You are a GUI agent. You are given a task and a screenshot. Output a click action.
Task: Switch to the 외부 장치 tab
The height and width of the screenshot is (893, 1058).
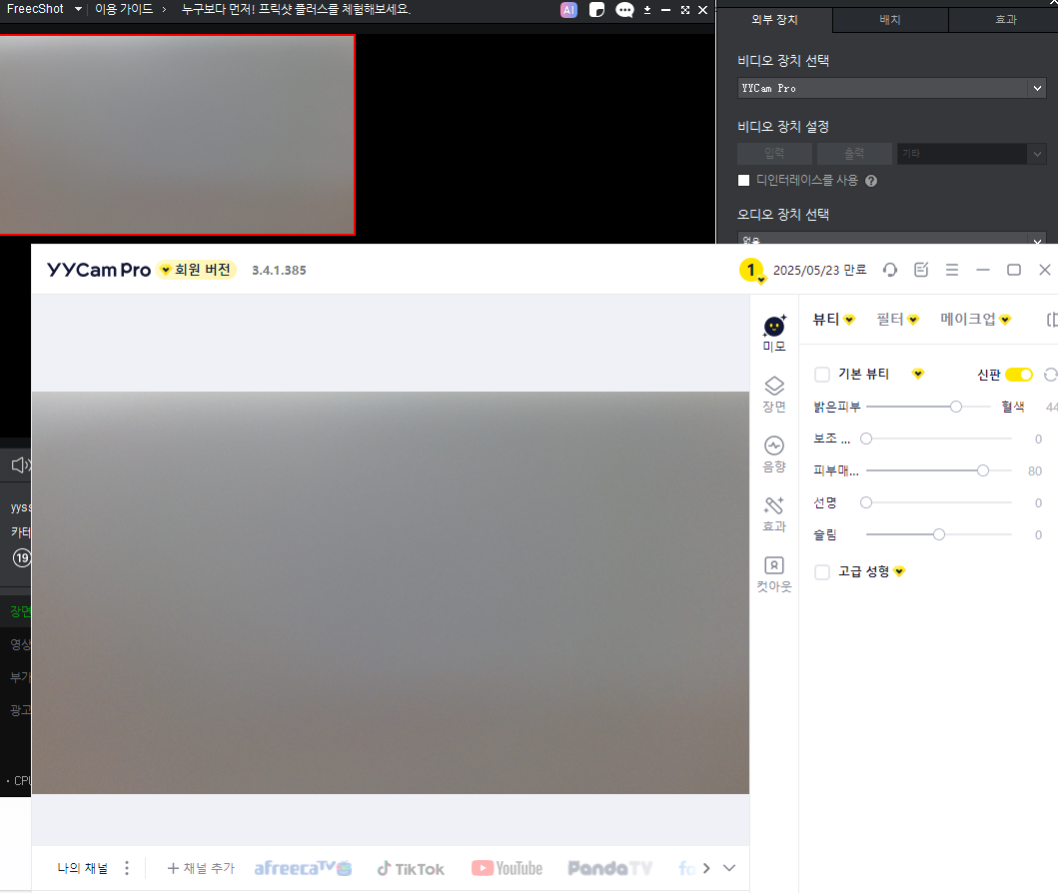[774, 20]
